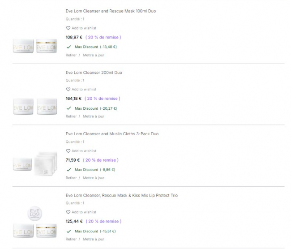Open Eve Lom Cleanser 200ml Duo product page
291x249 pixels.
[94, 73]
